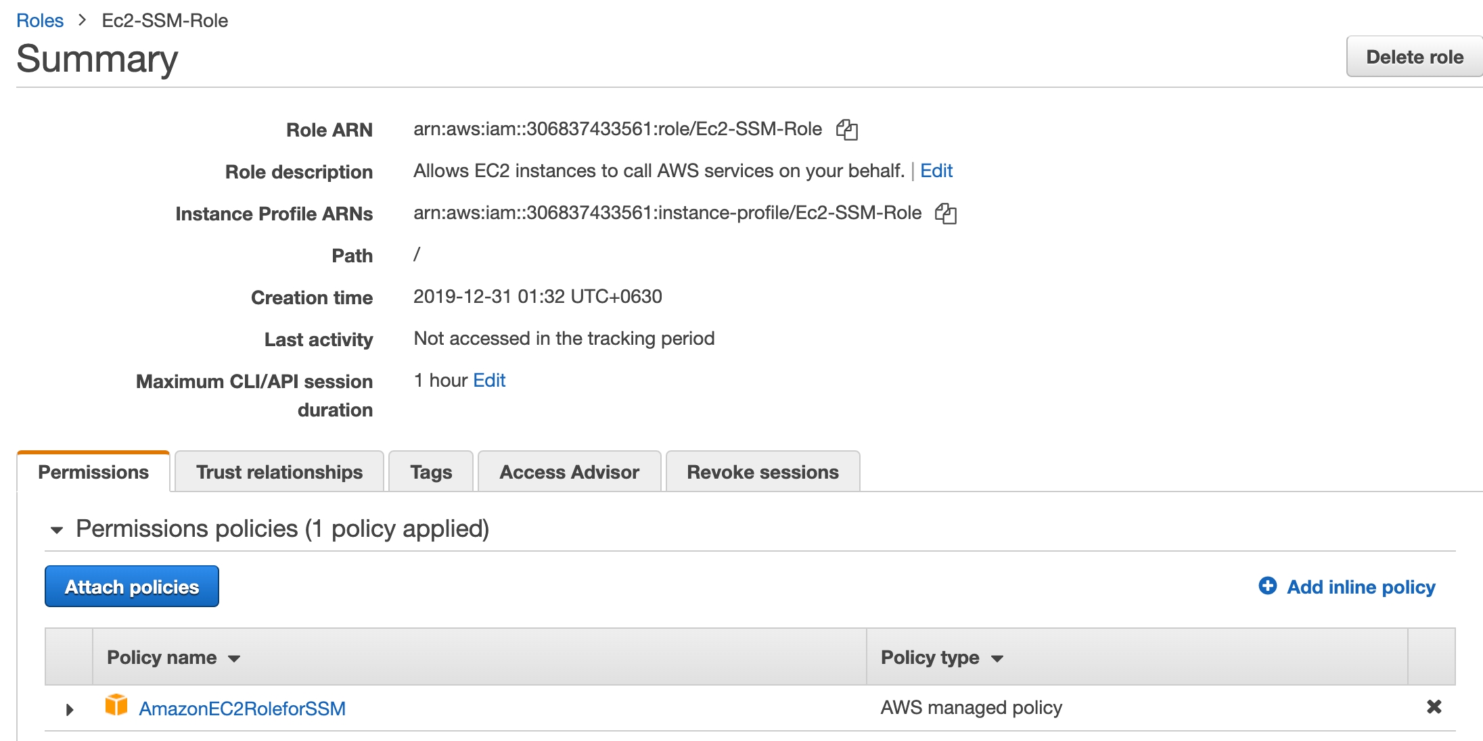Expand the AmazonEC2RoleforSSM policy row

pos(70,709)
